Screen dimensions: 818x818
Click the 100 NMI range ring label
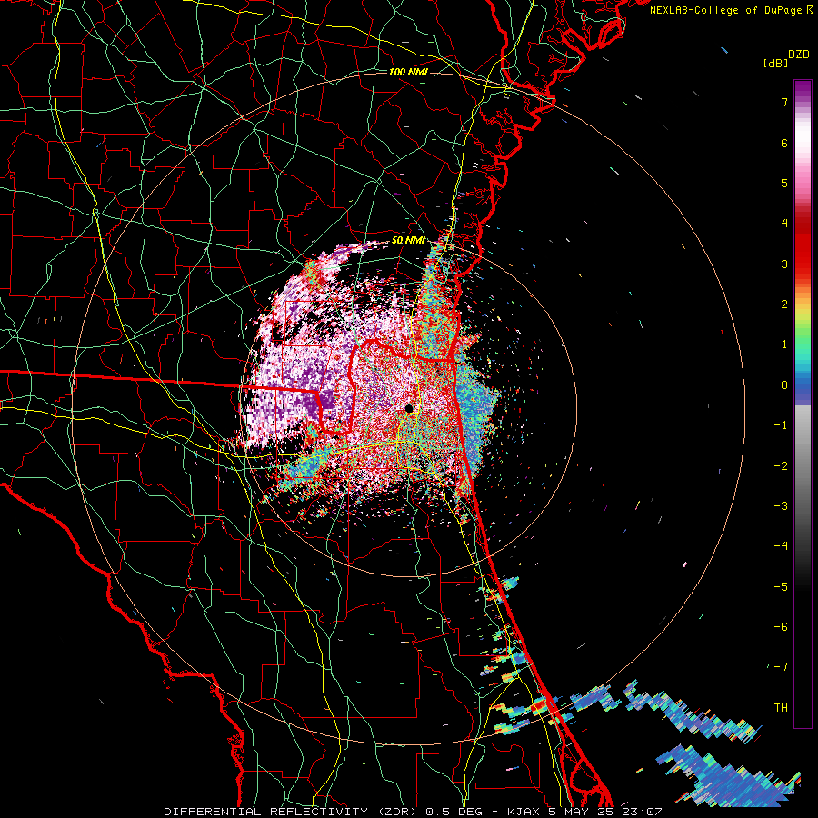408,72
